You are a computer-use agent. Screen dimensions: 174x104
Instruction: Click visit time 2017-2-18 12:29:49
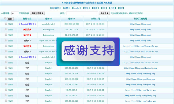[95, 30]
